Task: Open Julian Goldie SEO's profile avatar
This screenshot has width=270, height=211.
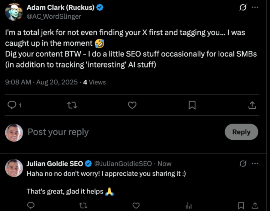Action: pos(14,168)
